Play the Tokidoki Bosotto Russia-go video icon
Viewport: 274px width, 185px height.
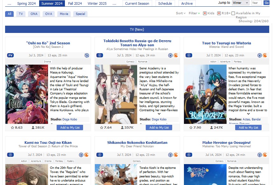pyautogui.click(x=100, y=55)
